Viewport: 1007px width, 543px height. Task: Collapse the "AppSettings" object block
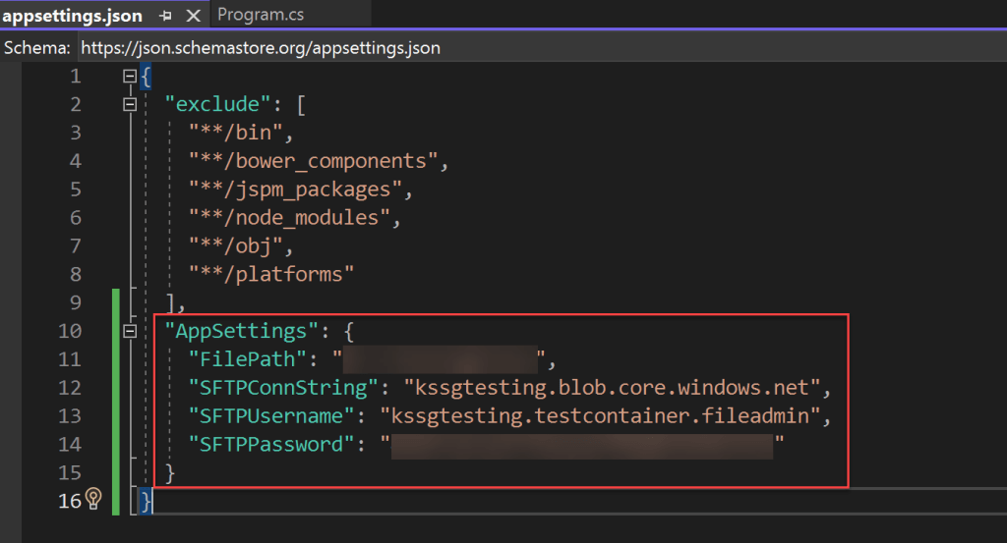pos(129,332)
